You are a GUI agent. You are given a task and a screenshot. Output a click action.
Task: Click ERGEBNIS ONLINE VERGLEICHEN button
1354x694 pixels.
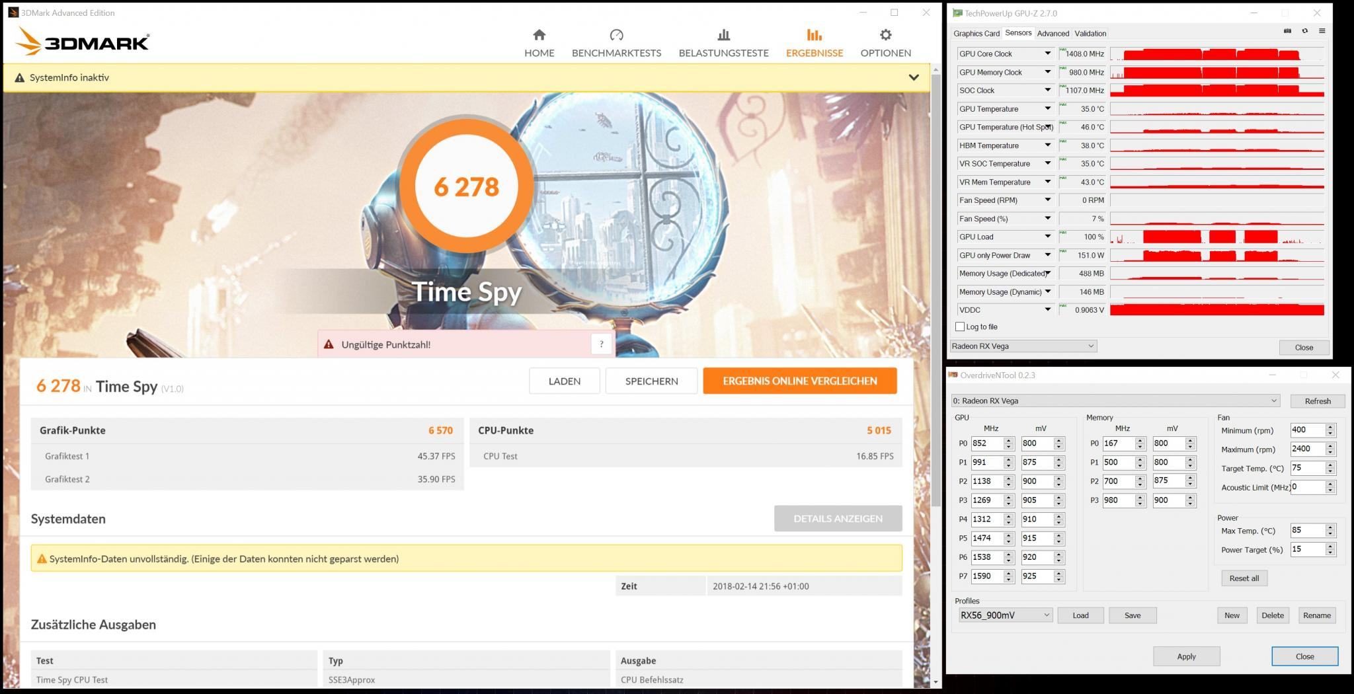(800, 381)
